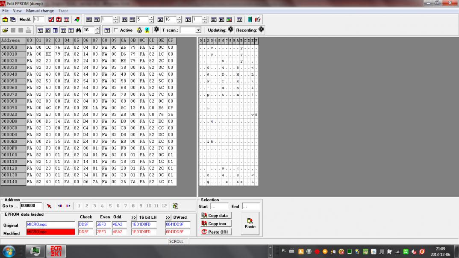This screenshot has width=459, height=258.
Task: Open the Windows Start menu
Action: (x=9, y=251)
